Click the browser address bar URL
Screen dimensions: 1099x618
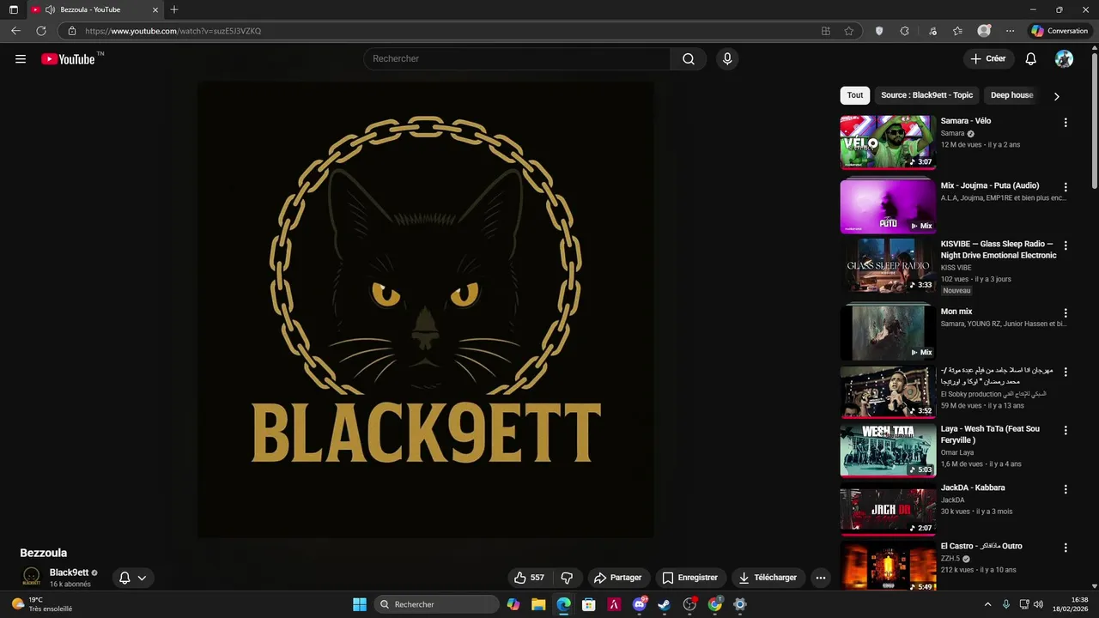[173, 31]
